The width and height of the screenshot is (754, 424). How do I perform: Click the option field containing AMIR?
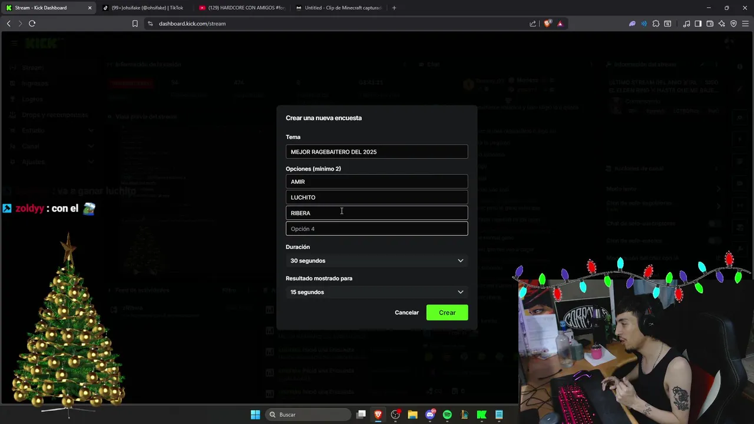377,182
